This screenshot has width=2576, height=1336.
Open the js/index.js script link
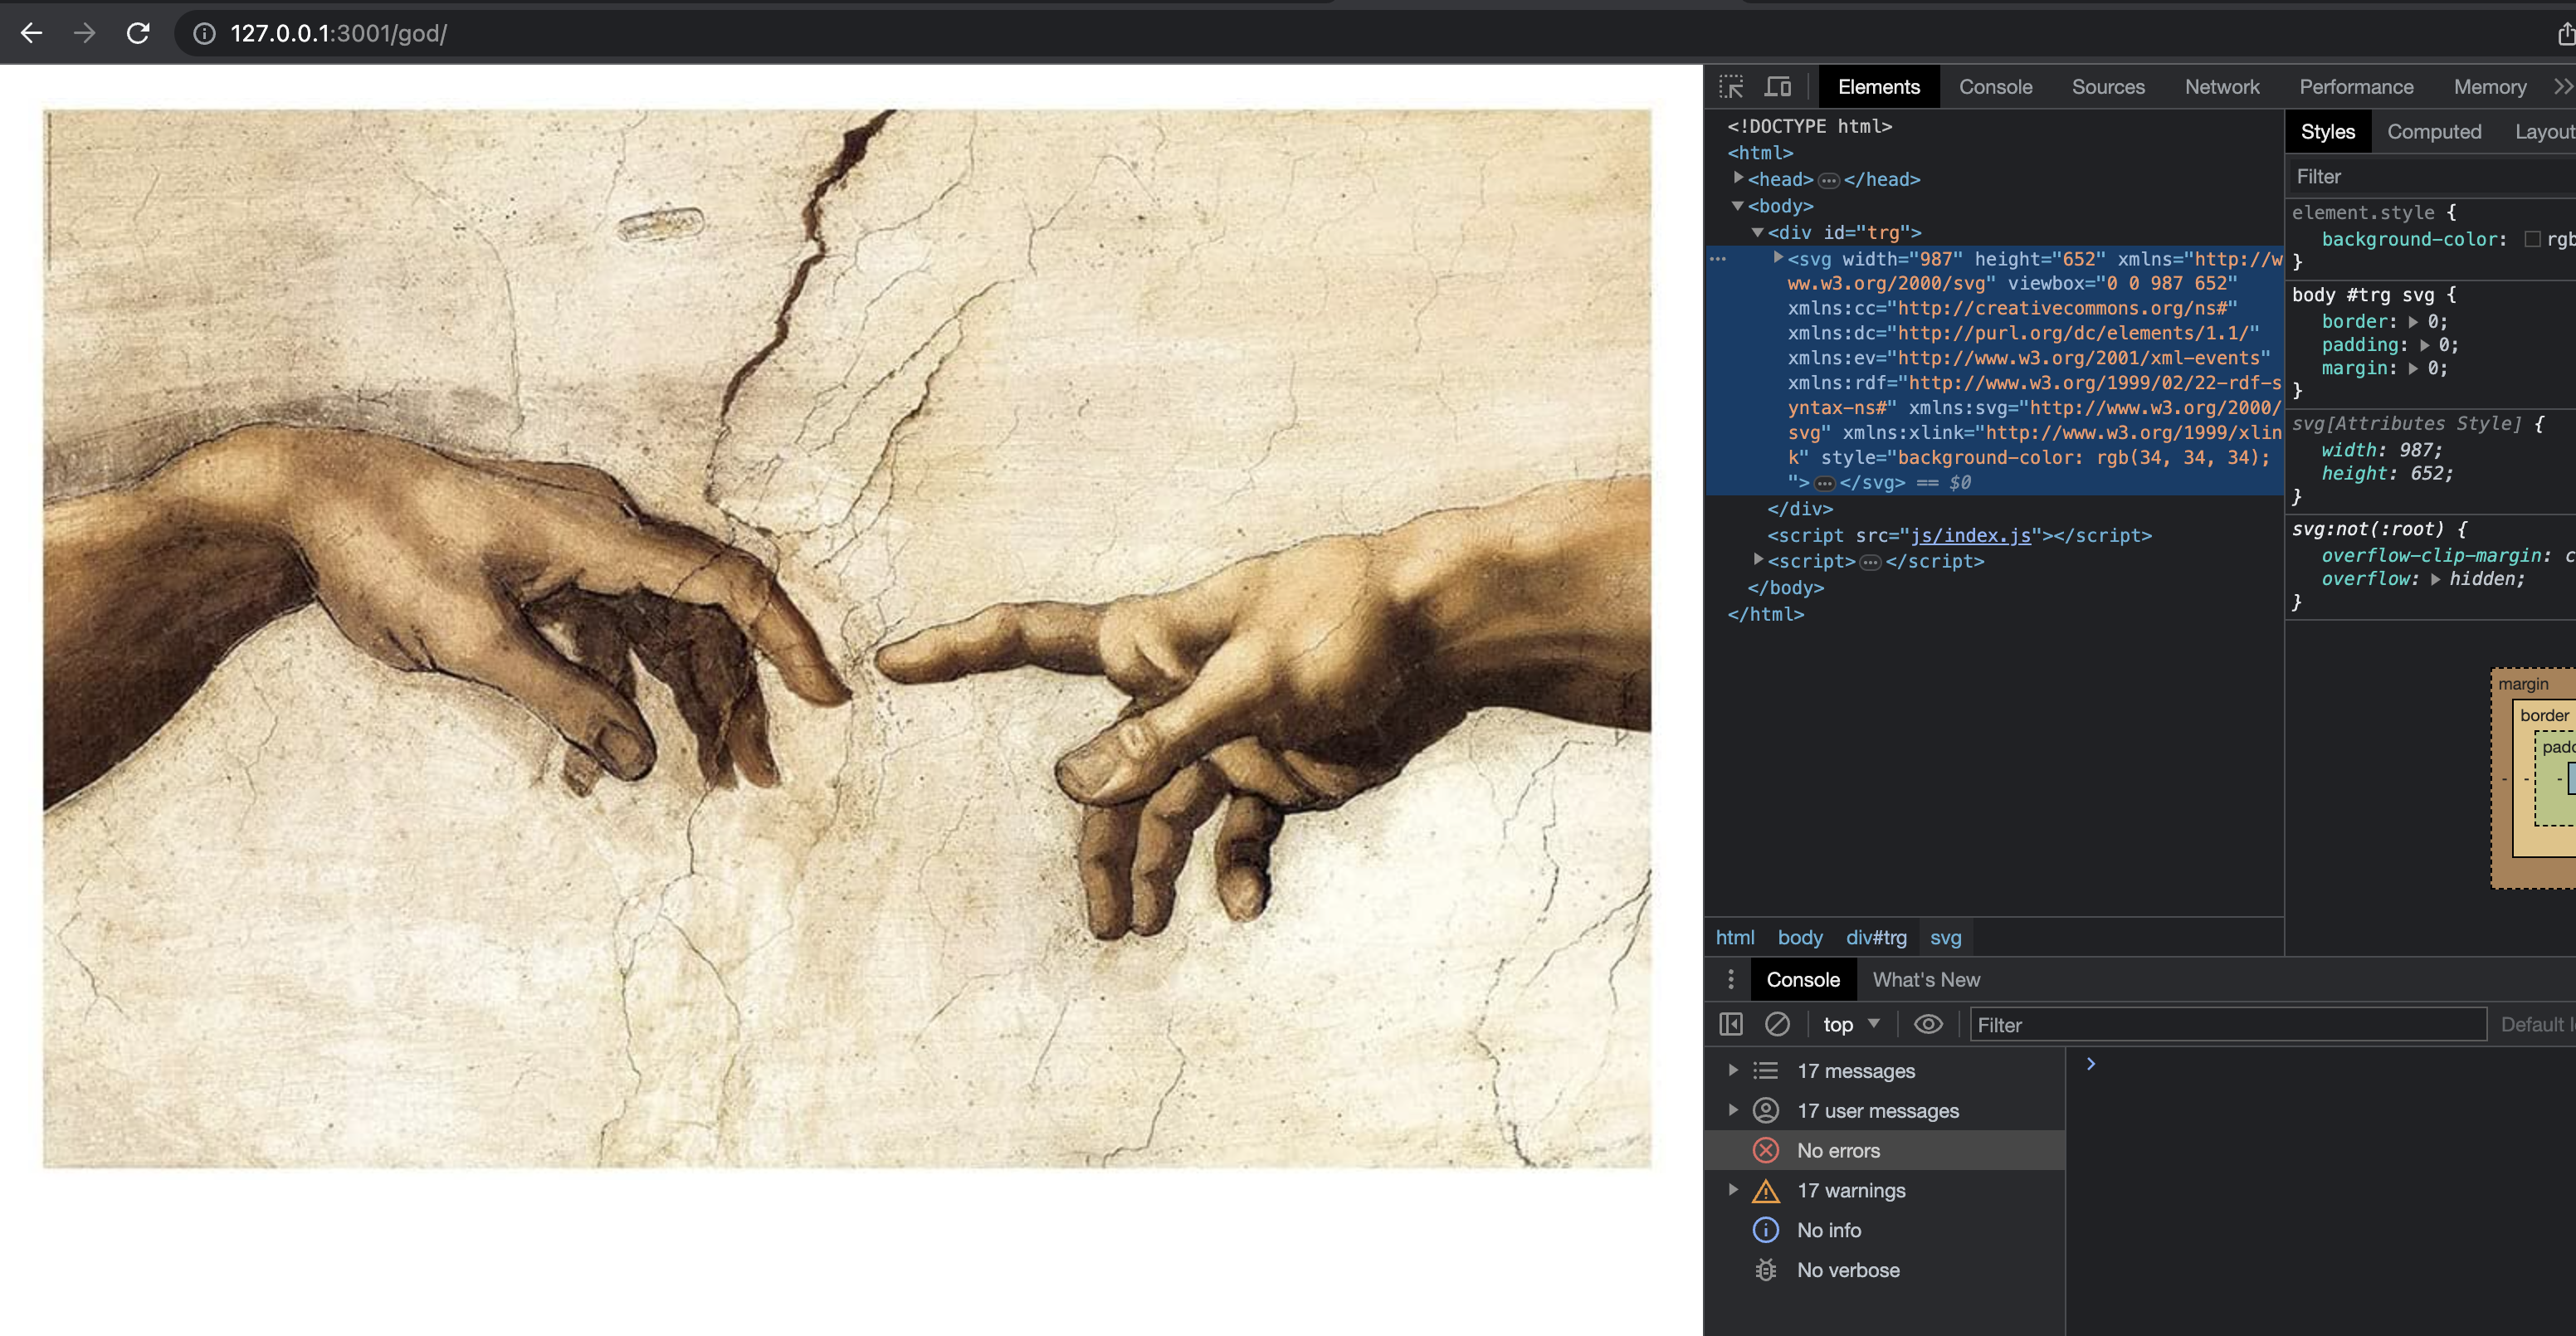pos(1970,535)
